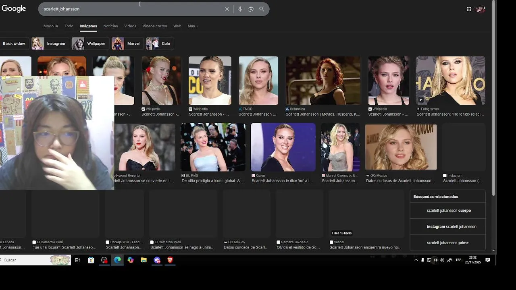
Task: Switch to Web tab
Action: tap(177, 26)
